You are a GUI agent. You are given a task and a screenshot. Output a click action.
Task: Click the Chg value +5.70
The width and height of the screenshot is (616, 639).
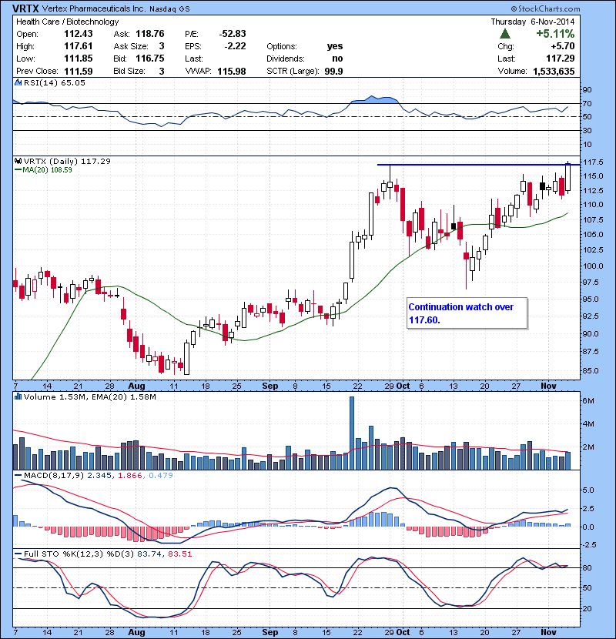click(563, 46)
